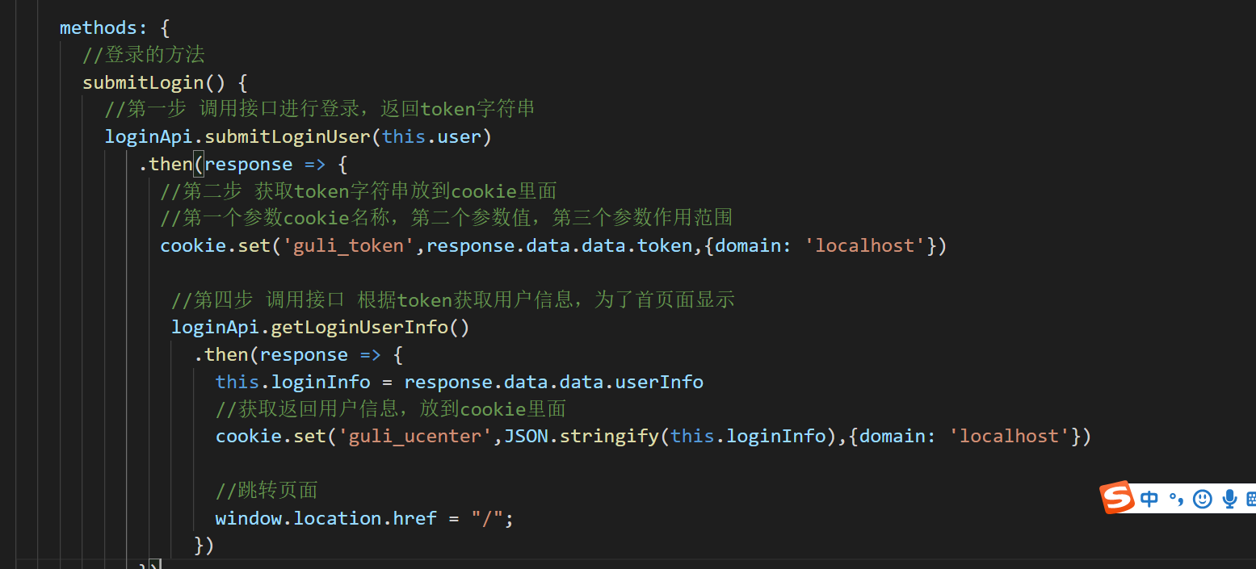Click the submitLogin function name

point(143,82)
